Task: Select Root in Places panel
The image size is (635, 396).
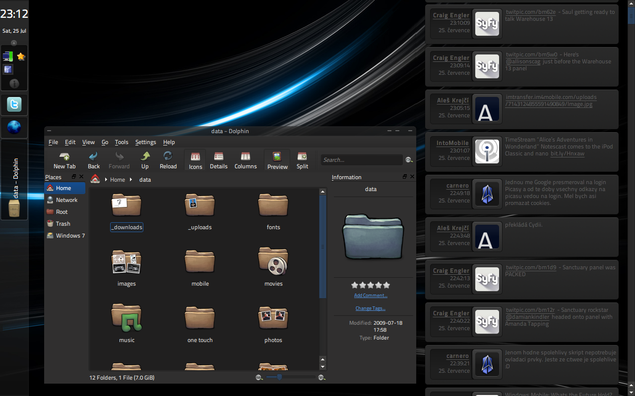Action: click(65, 212)
